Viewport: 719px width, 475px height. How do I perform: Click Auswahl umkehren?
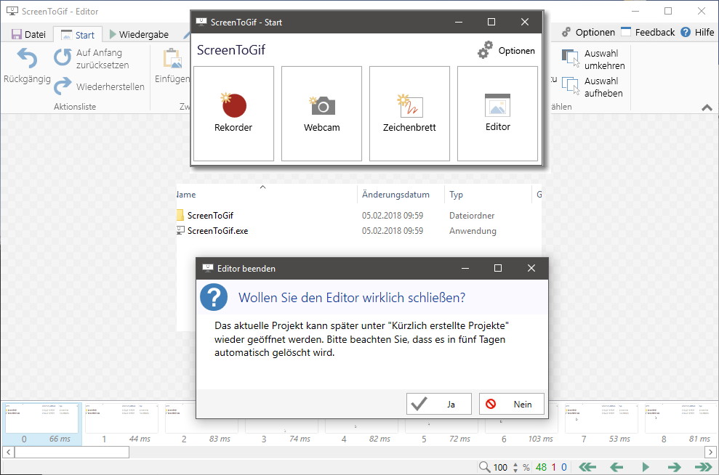593,59
